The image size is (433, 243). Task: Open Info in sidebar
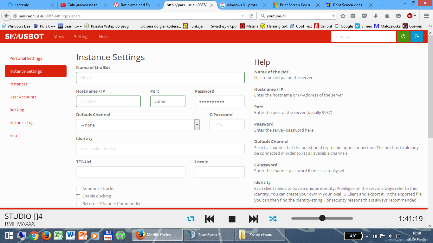click(13, 135)
